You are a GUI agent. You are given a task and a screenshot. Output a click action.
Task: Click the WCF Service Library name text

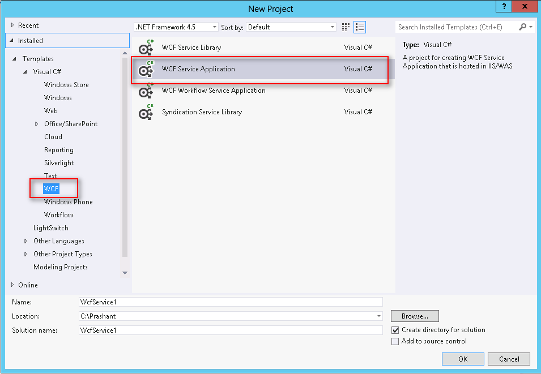[191, 48]
